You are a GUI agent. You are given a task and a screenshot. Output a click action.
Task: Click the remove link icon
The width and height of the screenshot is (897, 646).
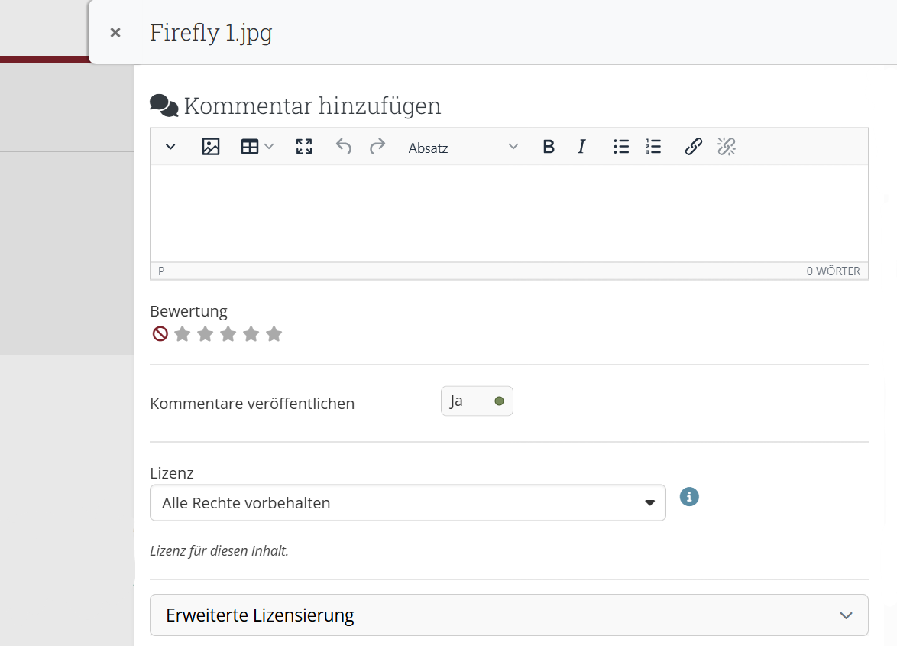pos(726,147)
